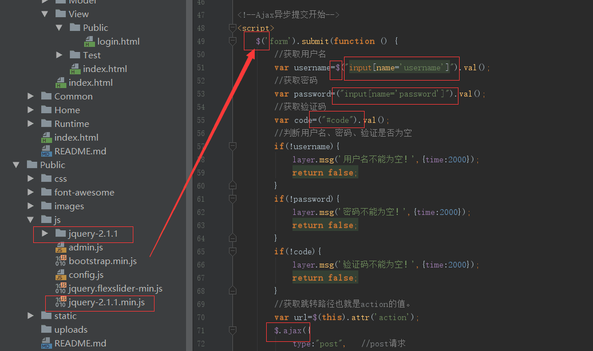The width and height of the screenshot is (593, 351).
Task: Select index.html under the Test folder
Action: pos(105,69)
